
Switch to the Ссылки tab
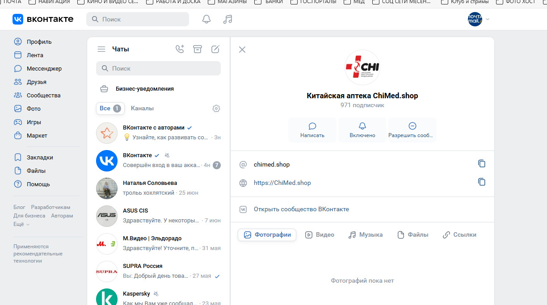coord(459,235)
